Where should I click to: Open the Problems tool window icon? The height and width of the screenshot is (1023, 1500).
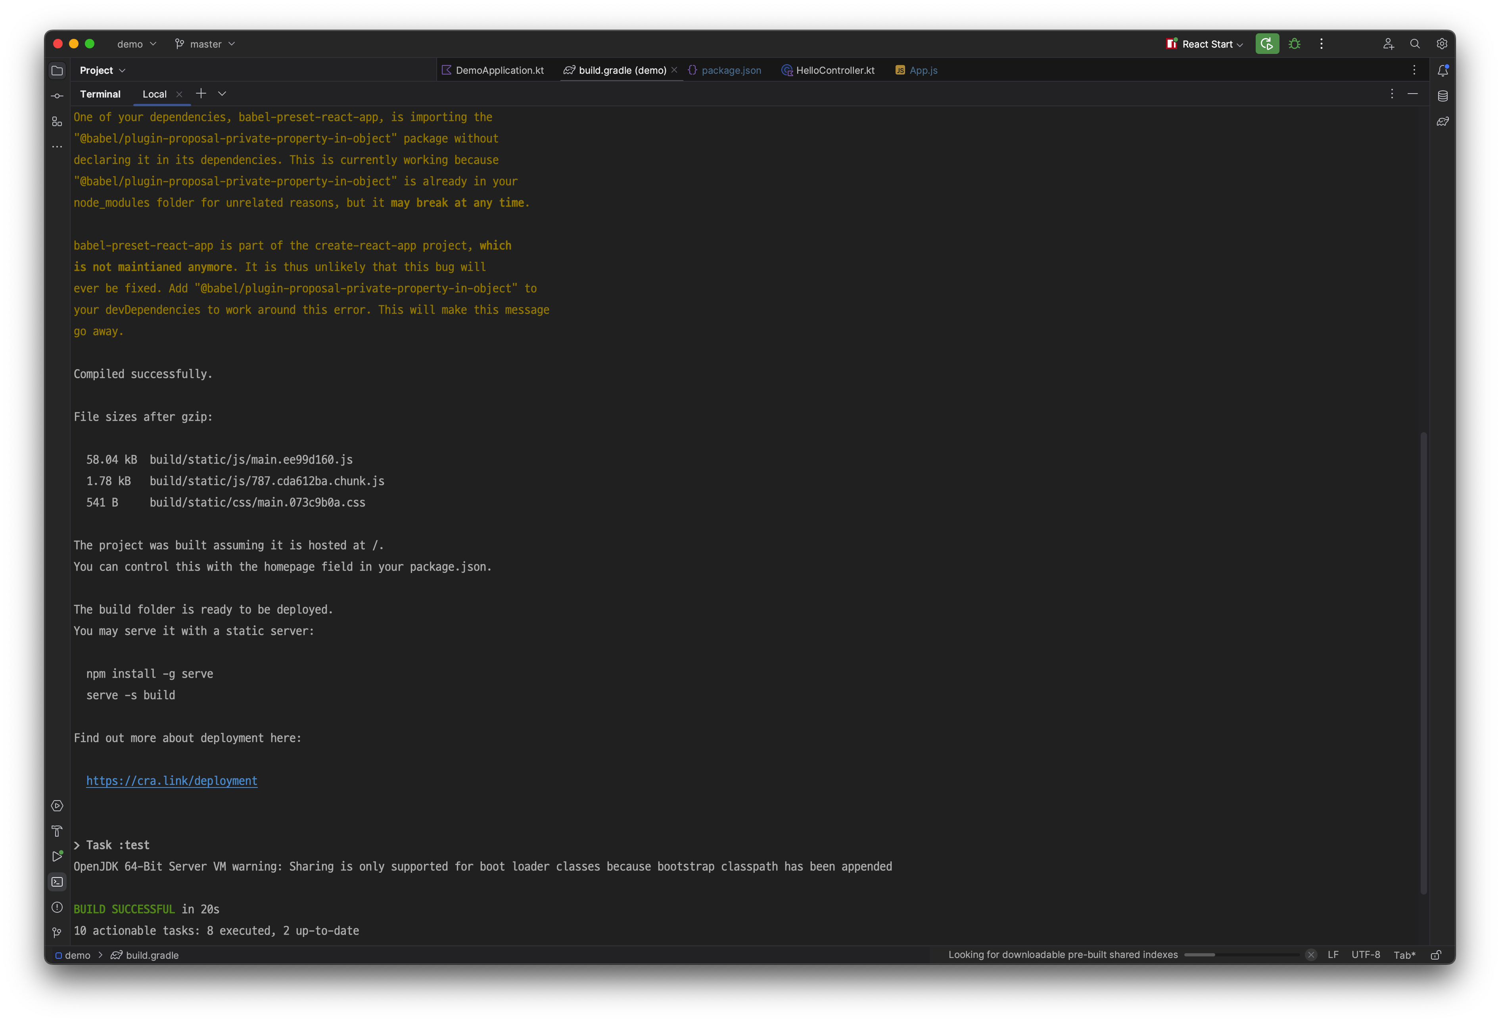[57, 907]
